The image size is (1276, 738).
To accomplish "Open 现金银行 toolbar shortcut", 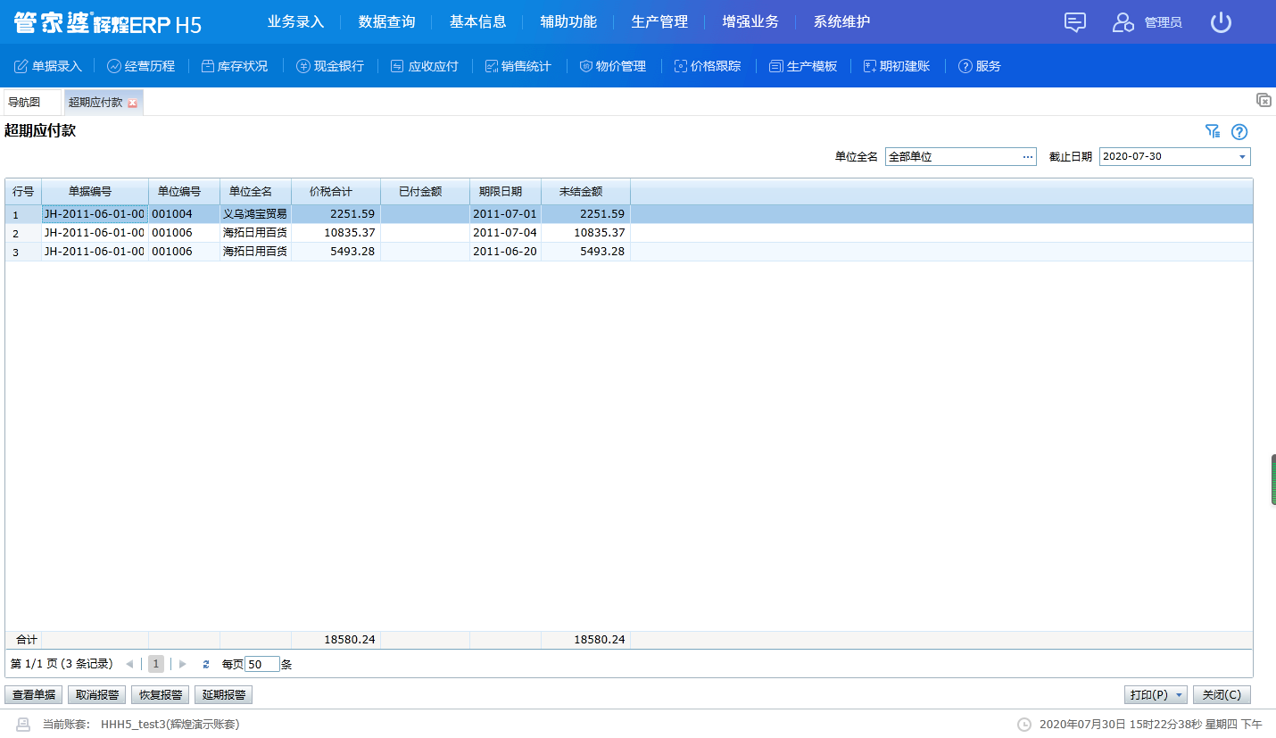I will point(330,66).
